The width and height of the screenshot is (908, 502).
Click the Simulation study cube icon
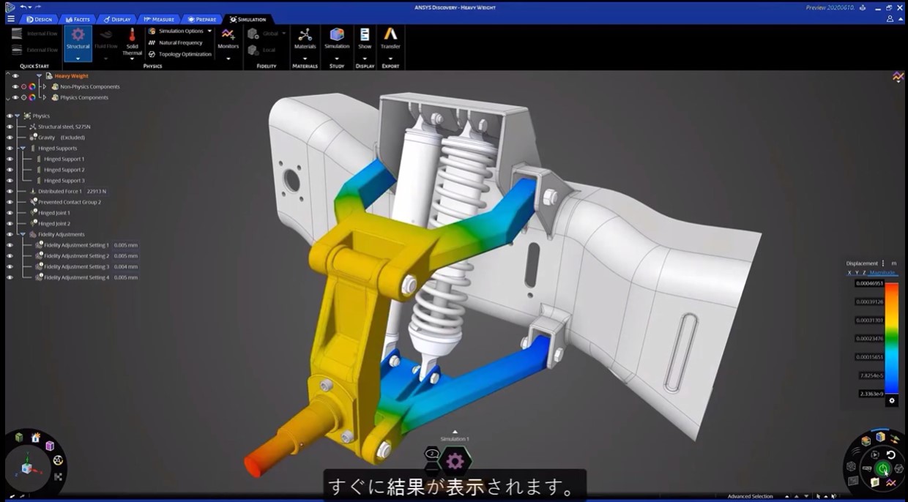337,34
